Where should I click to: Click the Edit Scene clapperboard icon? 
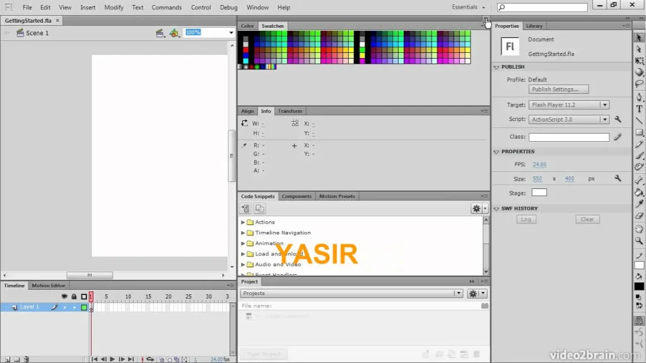160,33
